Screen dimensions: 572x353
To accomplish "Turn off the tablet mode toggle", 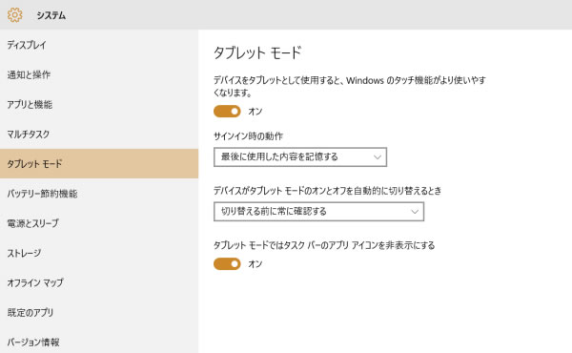I will (x=227, y=112).
